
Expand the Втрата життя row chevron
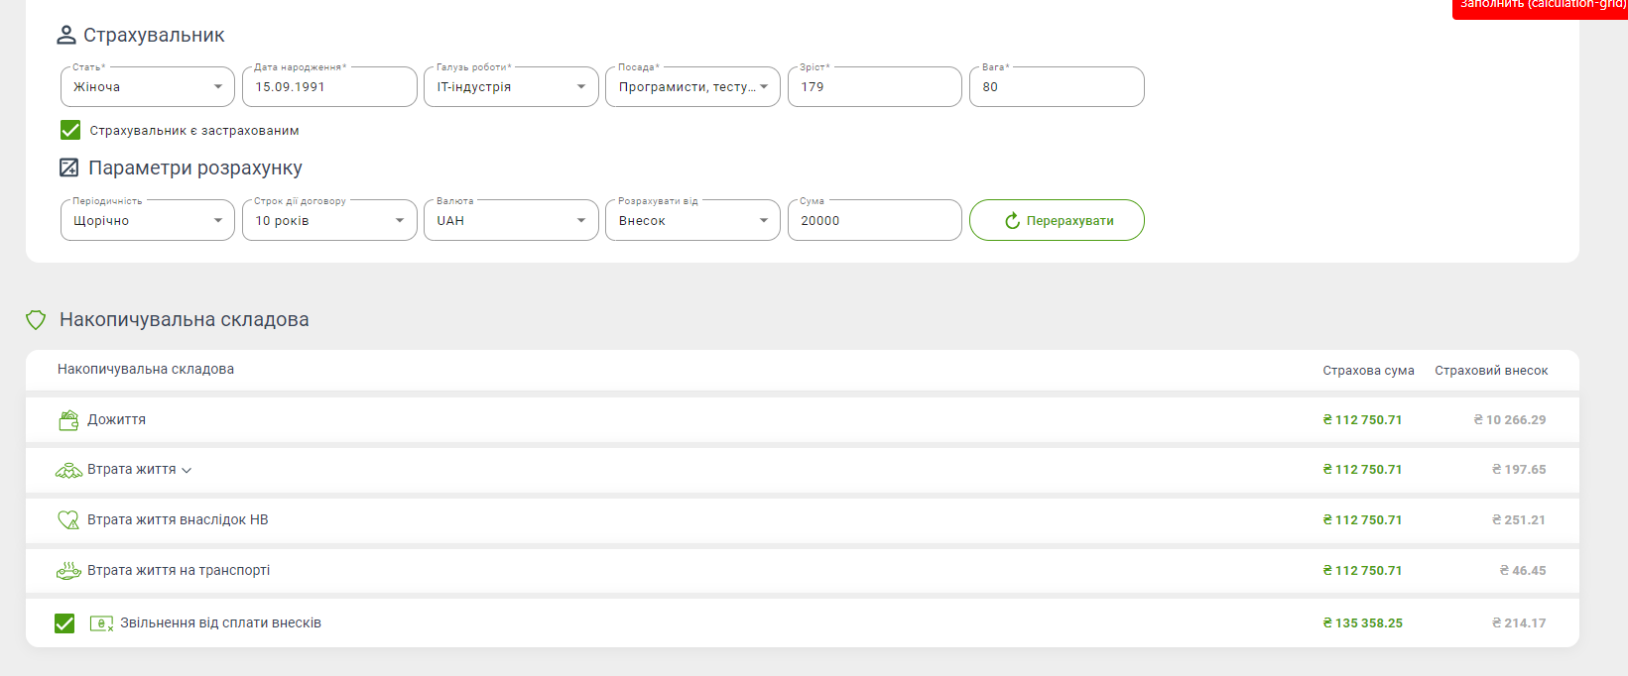[187, 471]
